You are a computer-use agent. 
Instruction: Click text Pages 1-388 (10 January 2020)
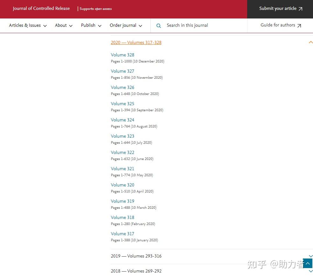[x=134, y=240]
